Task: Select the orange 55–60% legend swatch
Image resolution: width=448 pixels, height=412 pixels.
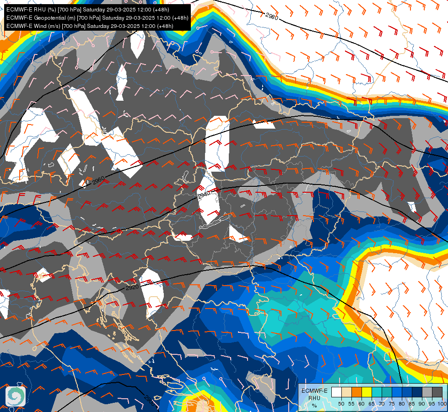Action: (x=357, y=392)
